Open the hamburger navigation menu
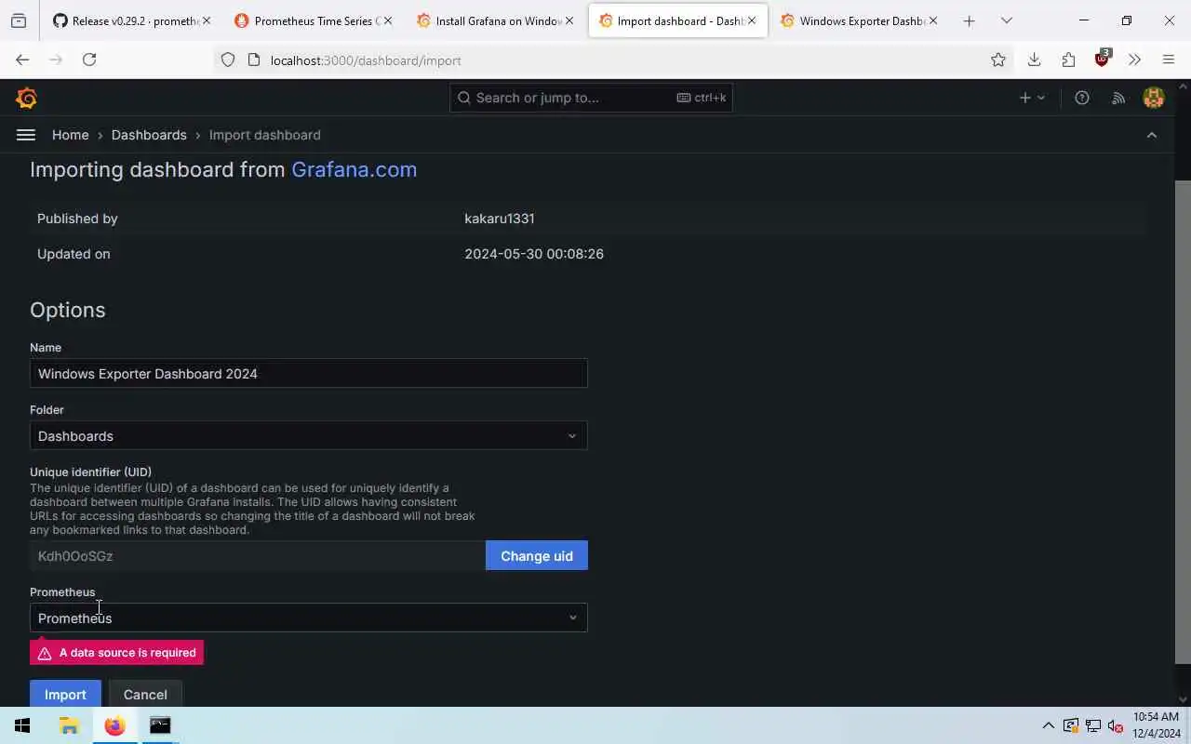Image resolution: width=1191 pixels, height=744 pixels. pos(26,135)
